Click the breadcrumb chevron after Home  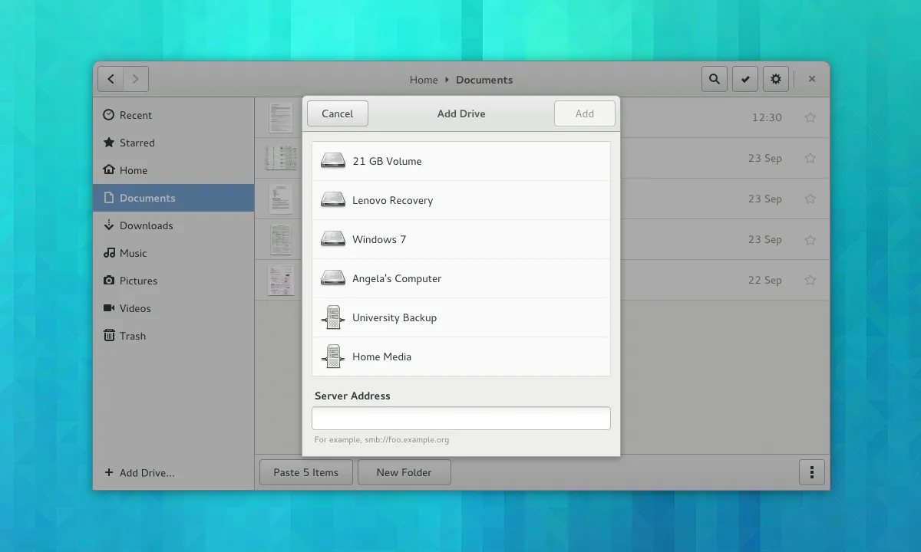coord(448,80)
